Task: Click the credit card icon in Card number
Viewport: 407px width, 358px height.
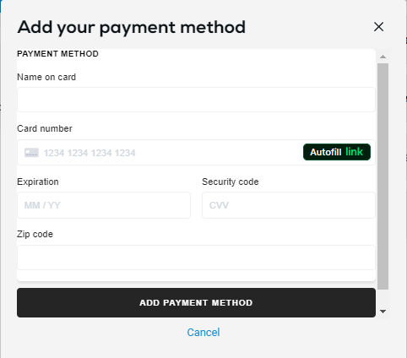Action: click(31, 153)
